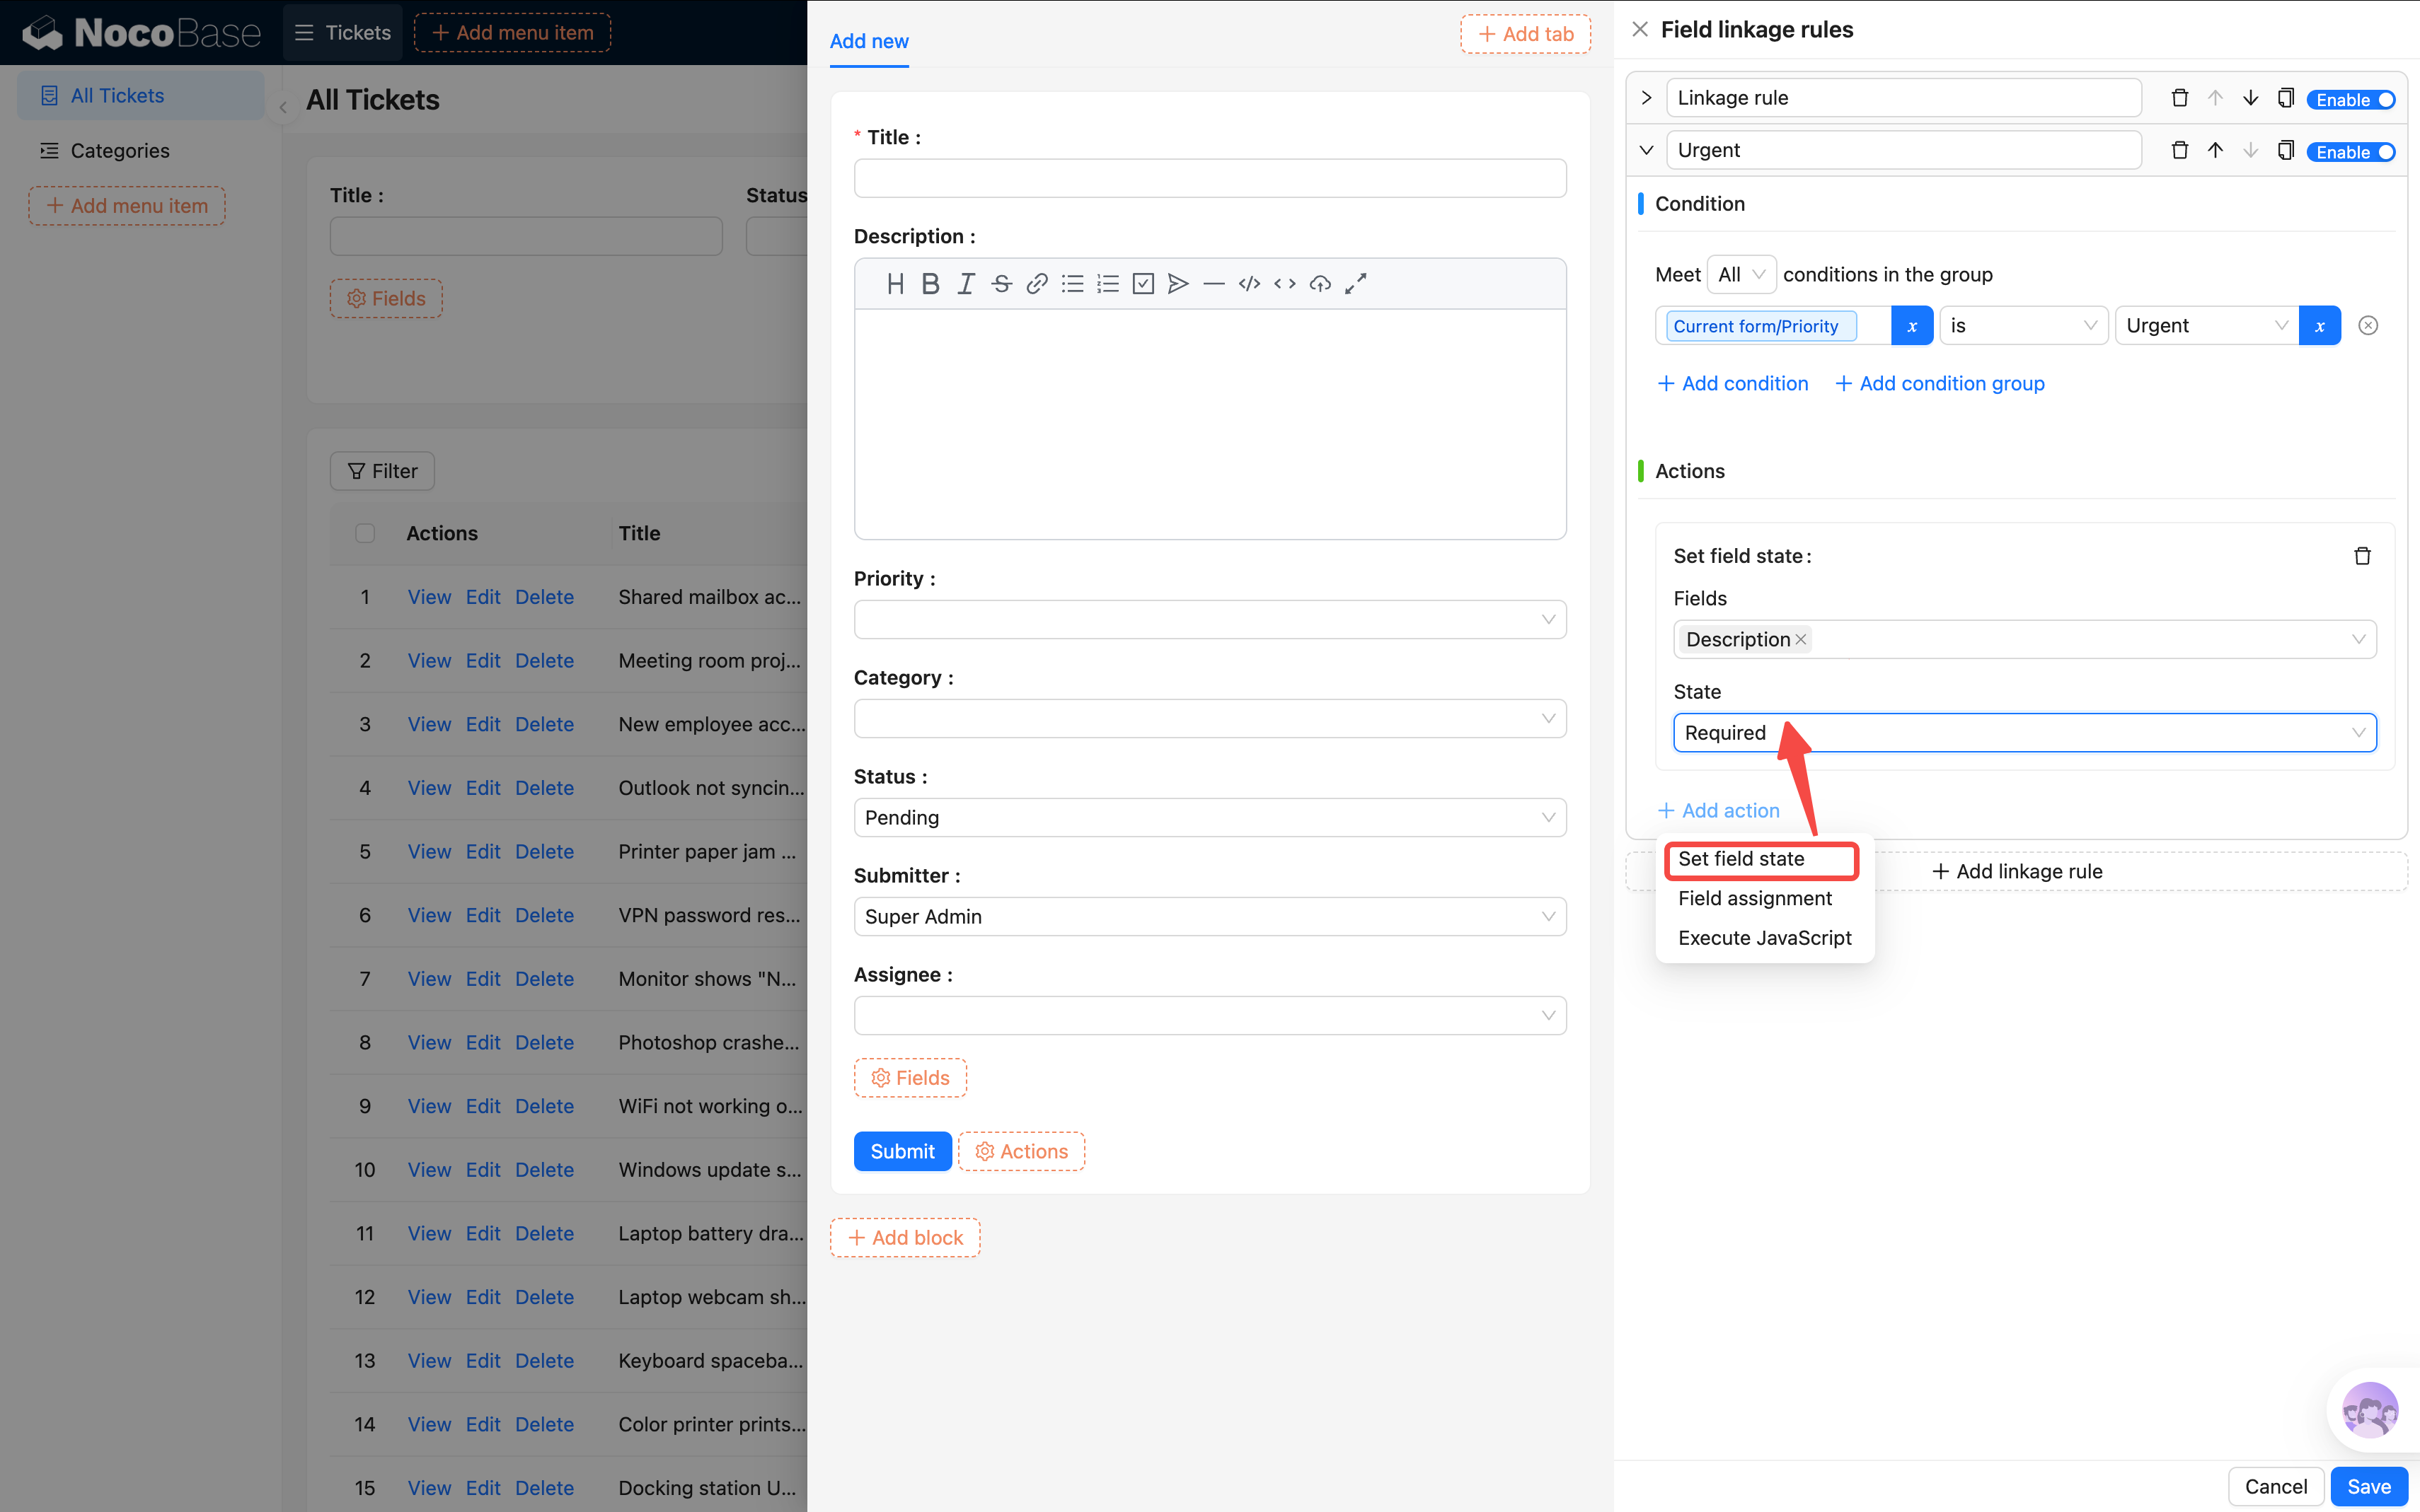Expand the collapsed Linkage rule
Image resolution: width=2420 pixels, height=1512 pixels.
pyautogui.click(x=1646, y=98)
